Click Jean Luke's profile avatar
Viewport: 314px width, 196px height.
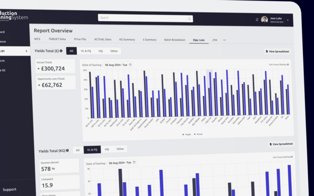[x=264, y=20]
